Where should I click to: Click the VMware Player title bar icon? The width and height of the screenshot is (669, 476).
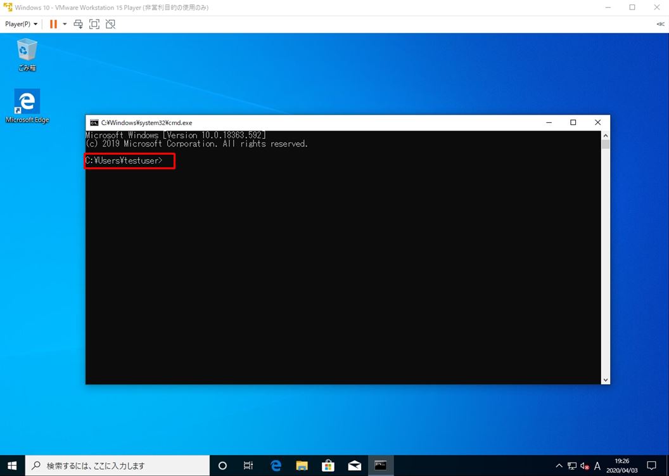[x=8, y=7]
